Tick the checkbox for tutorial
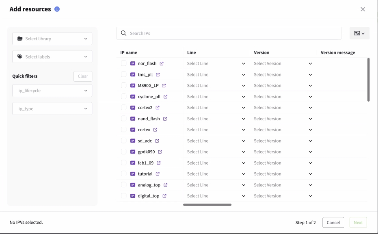This screenshot has height=234, width=378. click(x=124, y=174)
